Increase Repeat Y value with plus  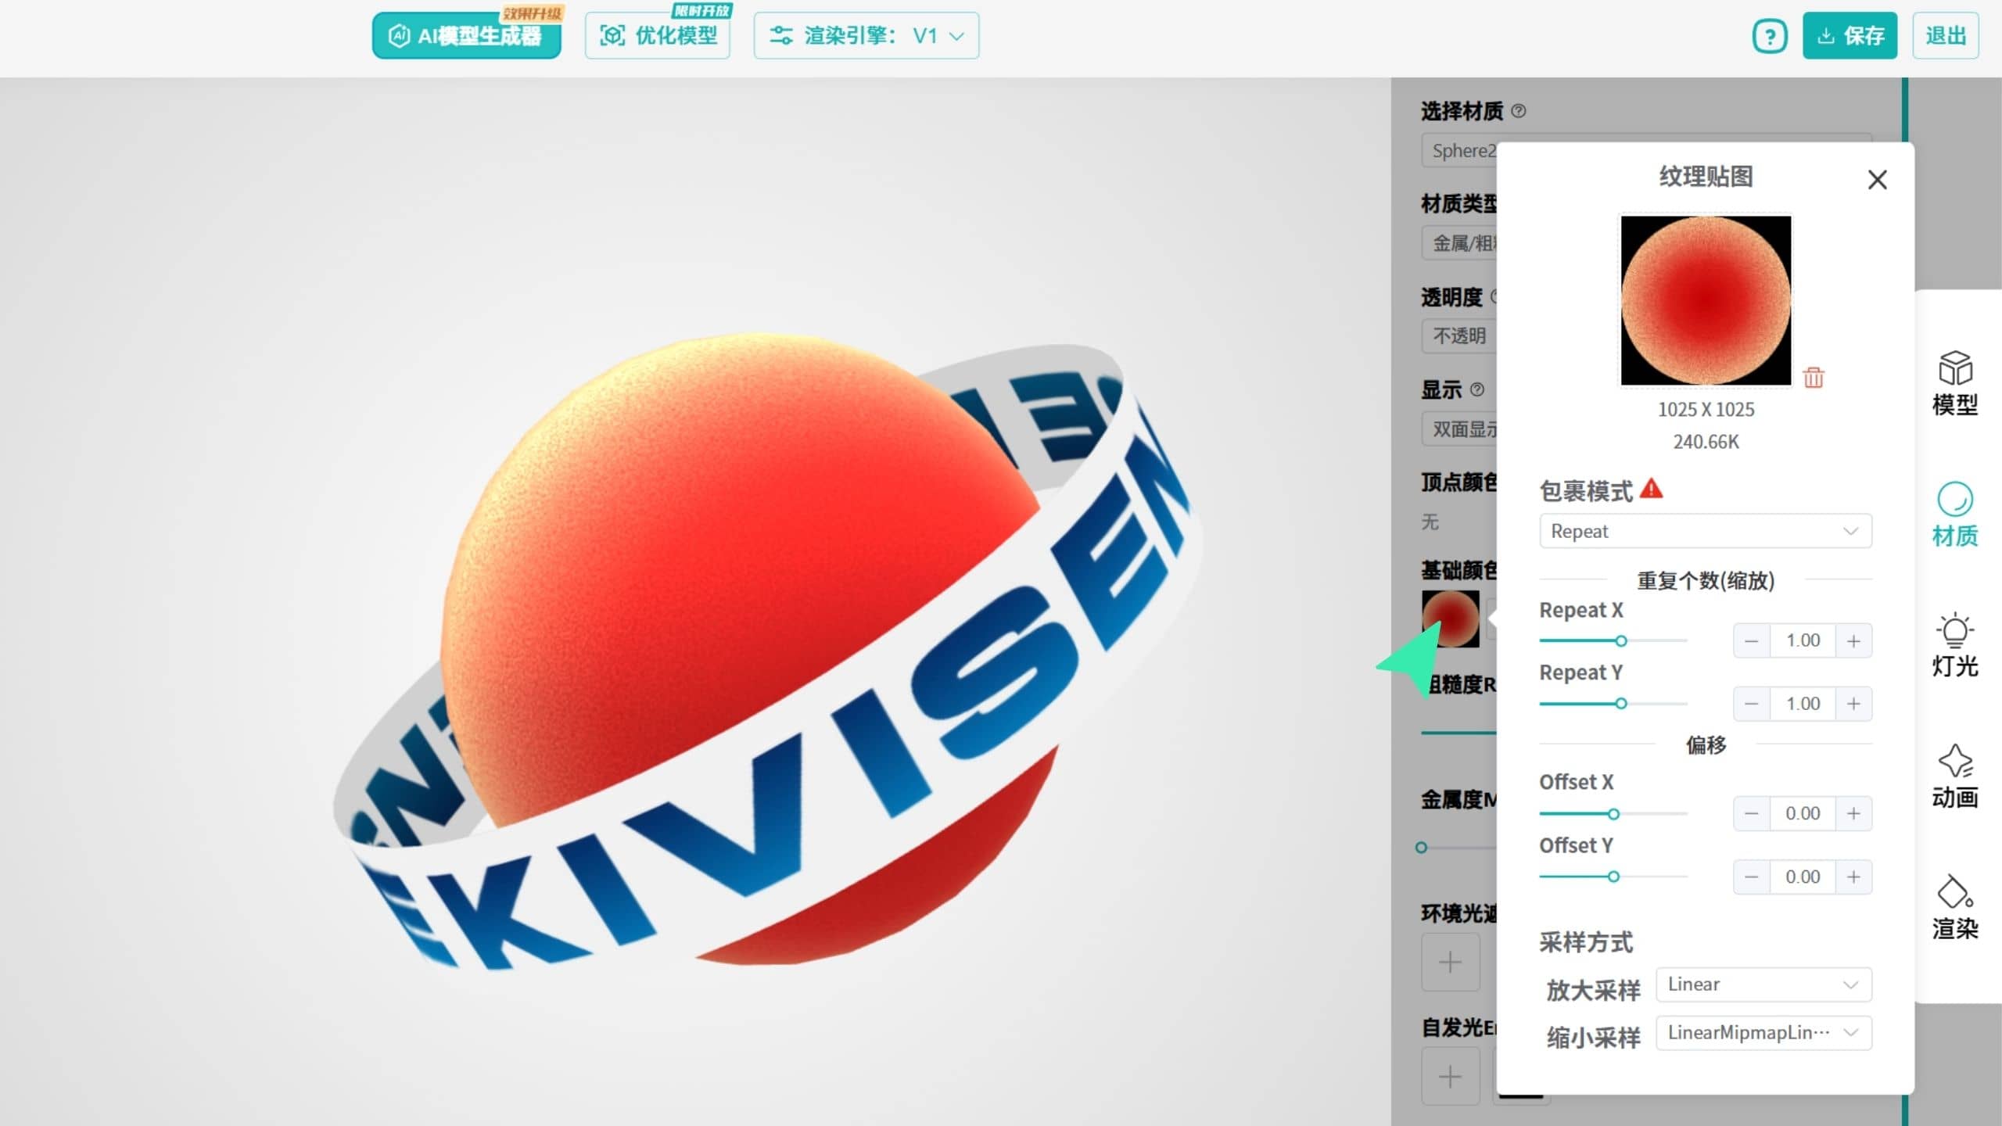click(1853, 704)
